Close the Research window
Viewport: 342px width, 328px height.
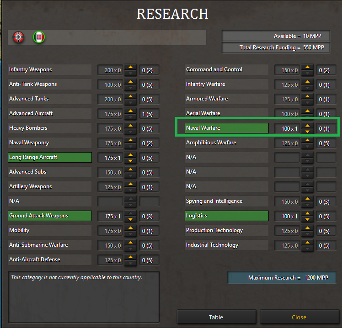(x=299, y=317)
